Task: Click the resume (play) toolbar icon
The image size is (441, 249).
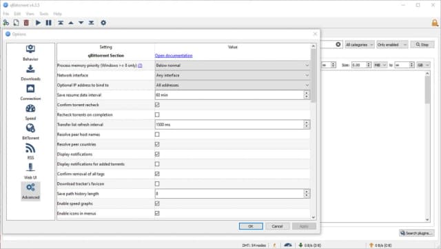Action: (x=38, y=23)
